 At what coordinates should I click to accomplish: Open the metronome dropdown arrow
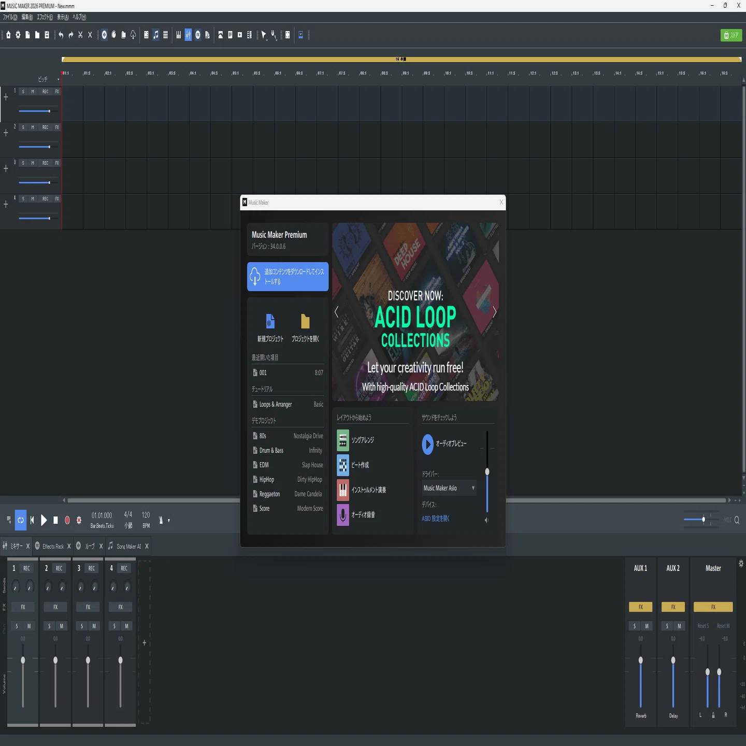(x=168, y=521)
